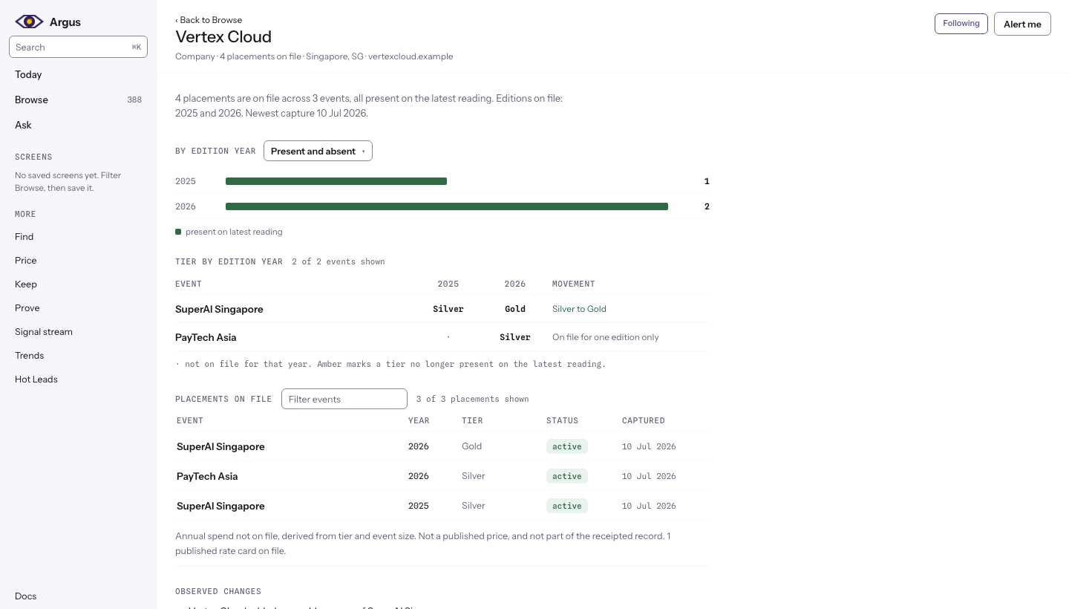Click the green legend swatch for present
Image resolution: width=1069 pixels, height=609 pixels.
tap(178, 232)
